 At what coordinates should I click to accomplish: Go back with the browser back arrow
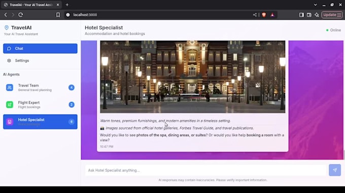pyautogui.click(x=6, y=15)
